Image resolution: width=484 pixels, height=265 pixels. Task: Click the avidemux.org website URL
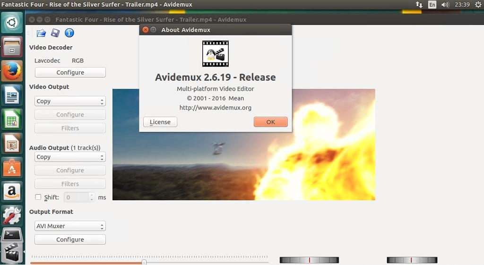click(216, 108)
